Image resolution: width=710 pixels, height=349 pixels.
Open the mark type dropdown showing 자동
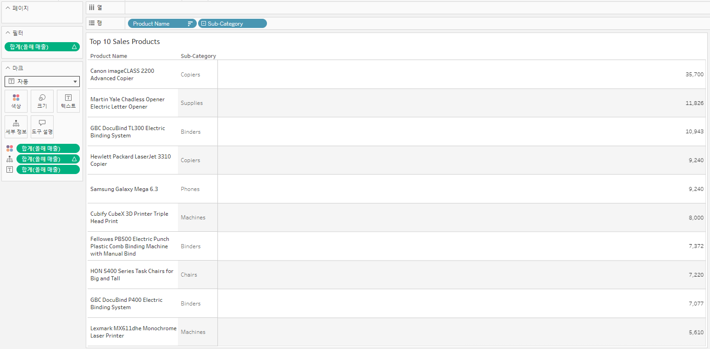pos(42,82)
